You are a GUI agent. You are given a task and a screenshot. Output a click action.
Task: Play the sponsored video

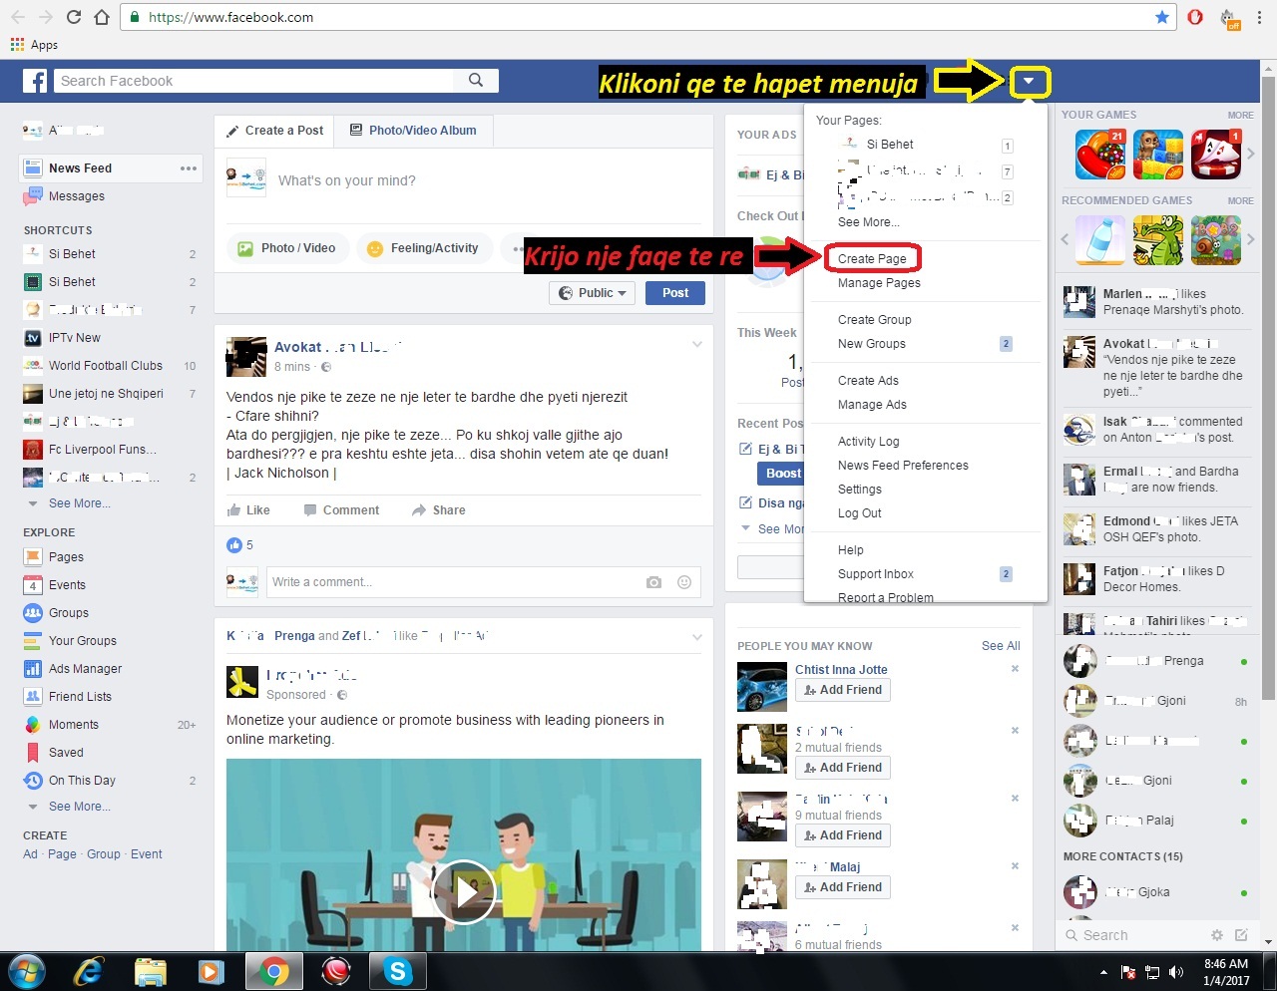coord(464,890)
